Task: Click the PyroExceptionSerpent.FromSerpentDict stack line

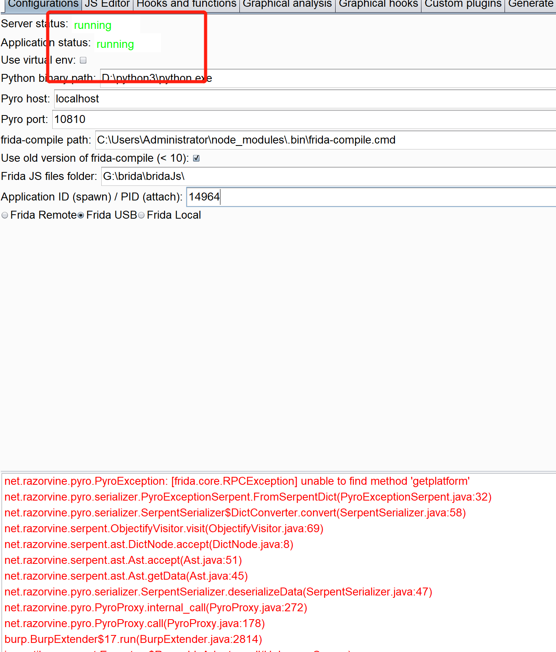Action: click(x=248, y=497)
